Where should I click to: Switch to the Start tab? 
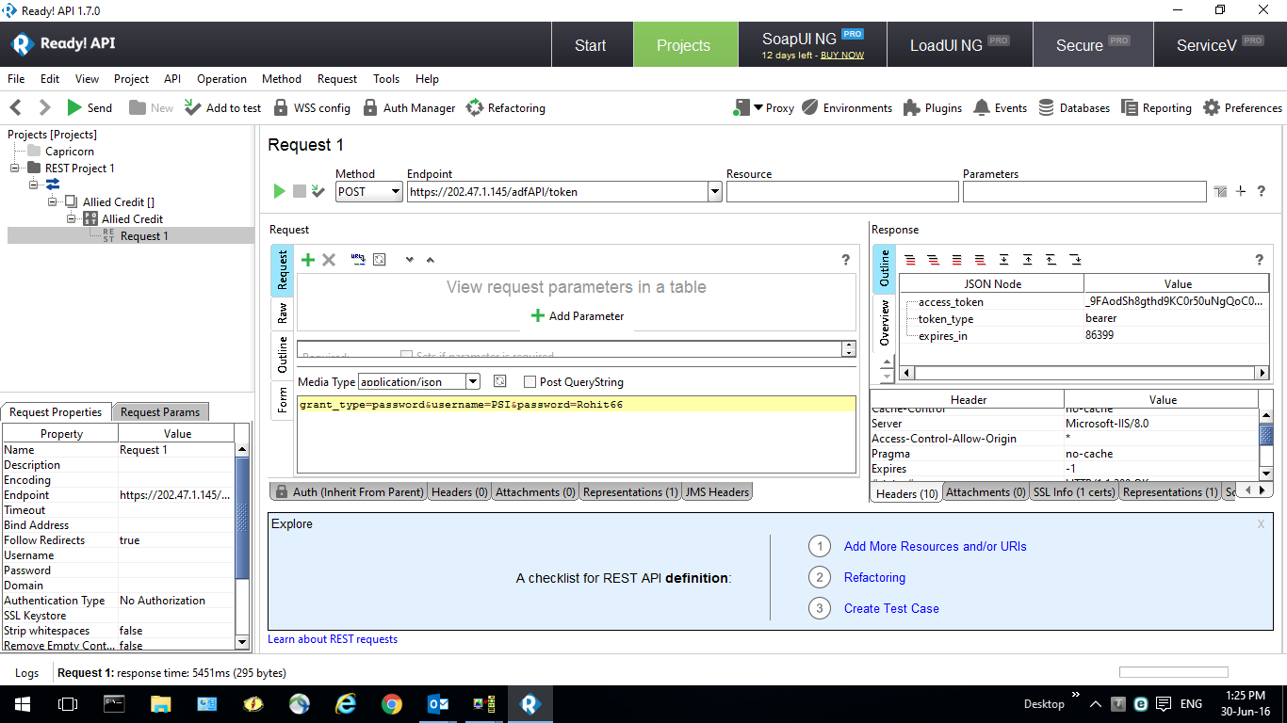[x=591, y=45]
